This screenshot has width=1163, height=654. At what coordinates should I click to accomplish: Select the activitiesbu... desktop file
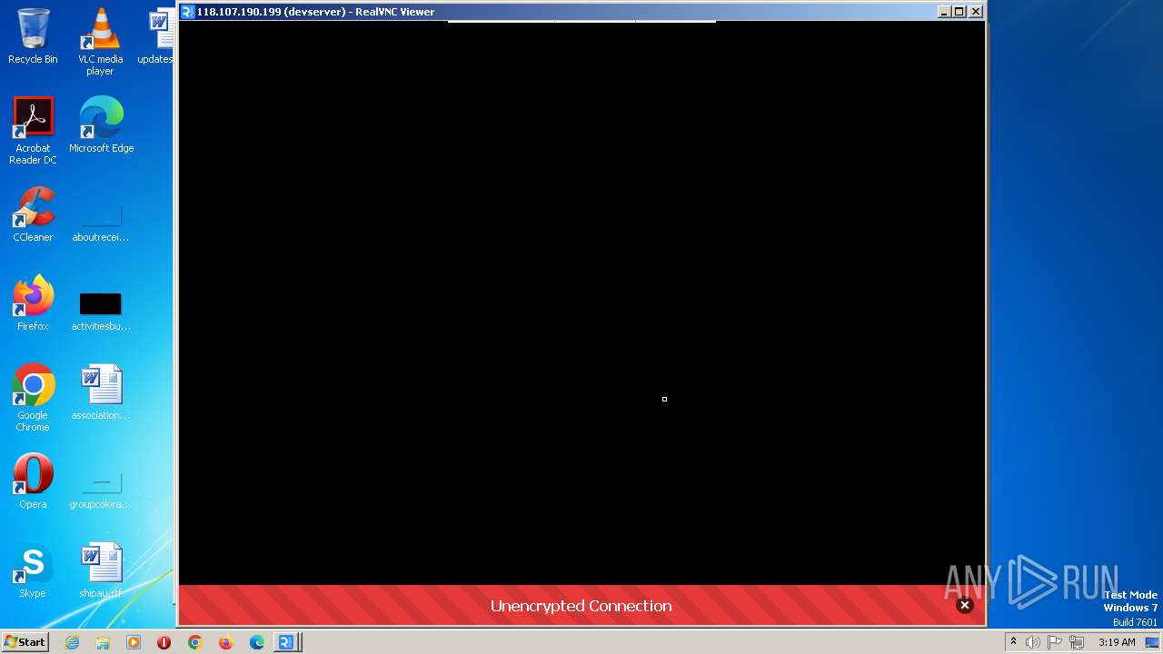click(101, 312)
